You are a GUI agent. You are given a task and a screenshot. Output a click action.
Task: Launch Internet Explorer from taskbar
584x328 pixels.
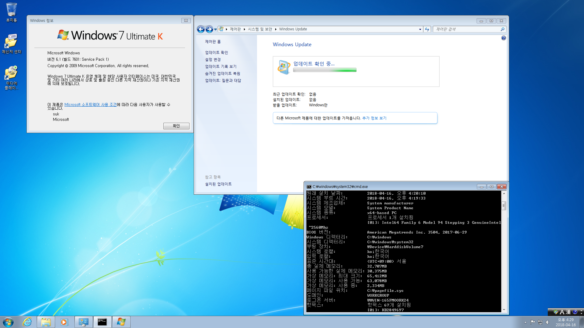coord(27,322)
